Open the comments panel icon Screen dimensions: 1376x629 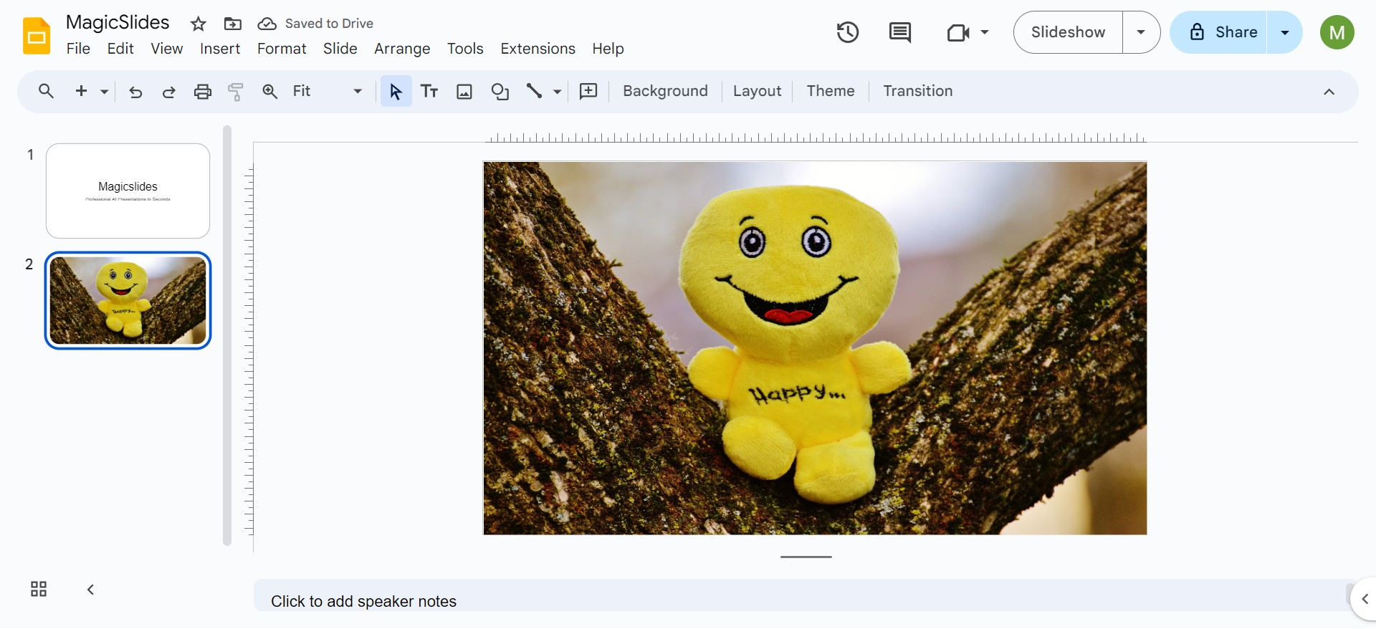click(899, 32)
